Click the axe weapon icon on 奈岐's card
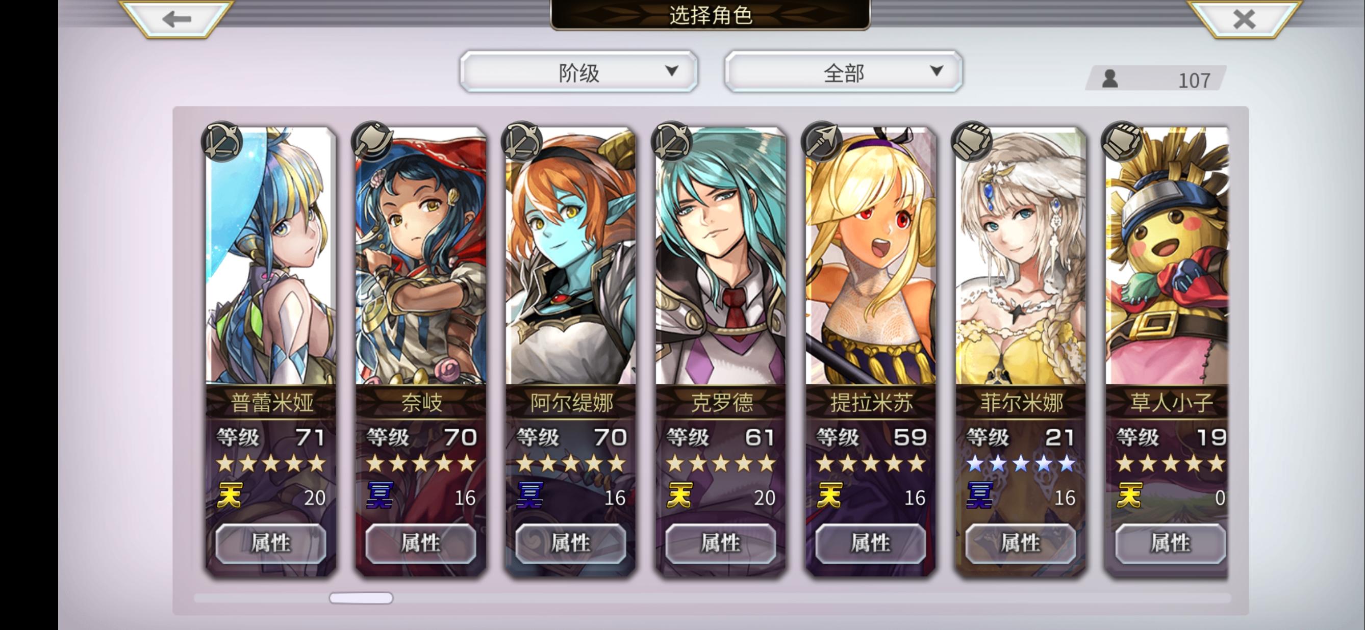The width and height of the screenshot is (1365, 630). 371,142
